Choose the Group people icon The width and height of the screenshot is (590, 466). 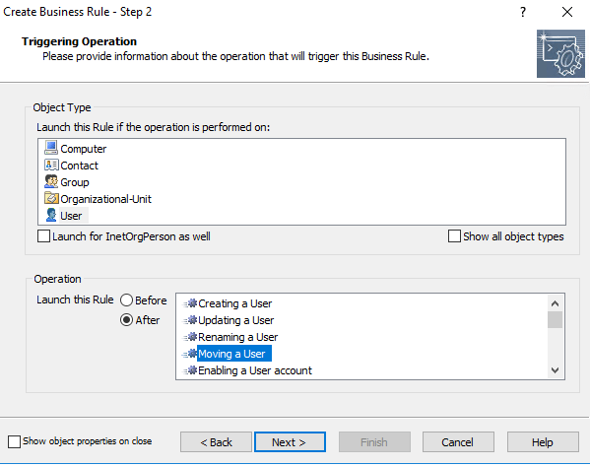click(x=51, y=181)
